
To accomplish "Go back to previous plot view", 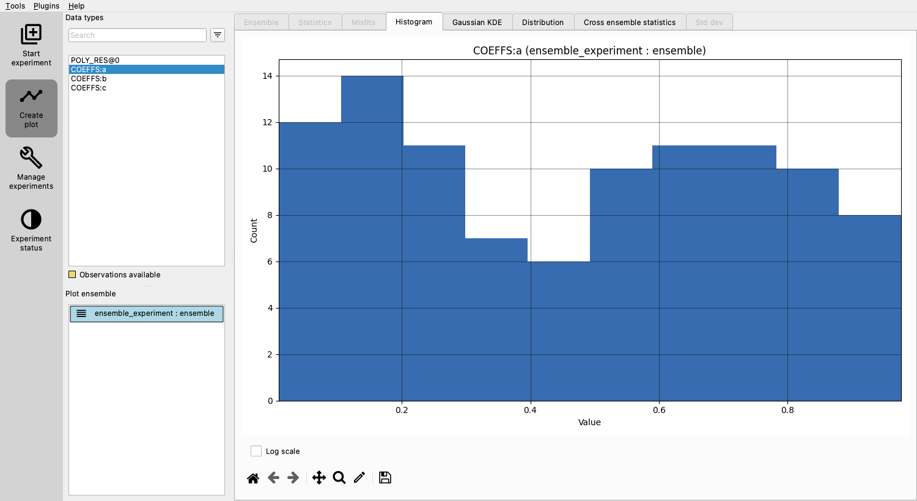I will (273, 478).
